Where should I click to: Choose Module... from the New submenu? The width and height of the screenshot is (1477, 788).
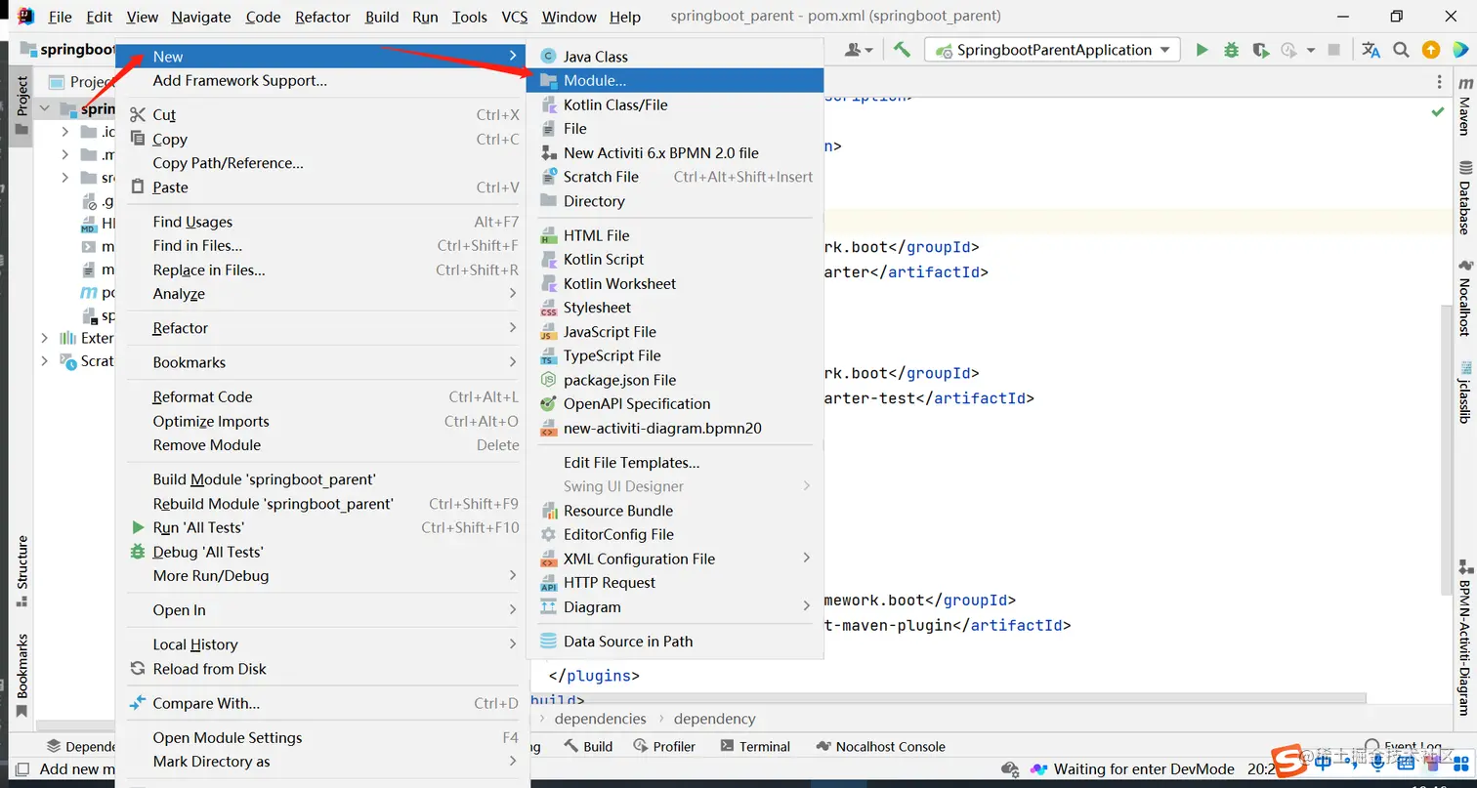pyautogui.click(x=675, y=80)
